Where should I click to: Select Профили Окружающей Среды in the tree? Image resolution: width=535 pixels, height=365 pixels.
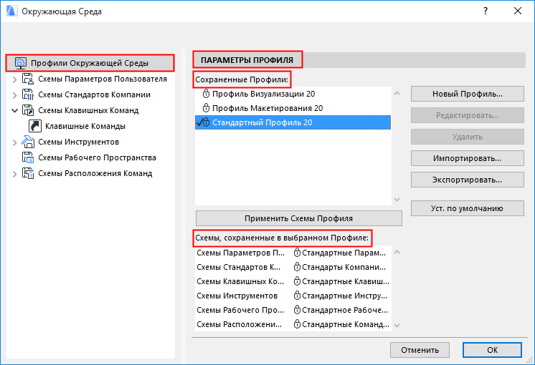click(90, 63)
